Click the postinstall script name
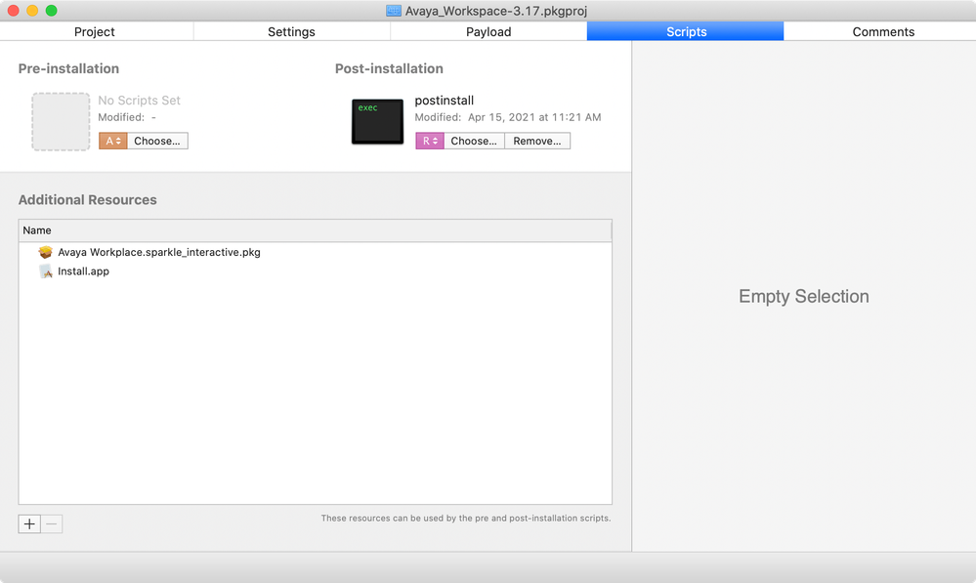The width and height of the screenshot is (976, 583). pos(444,101)
